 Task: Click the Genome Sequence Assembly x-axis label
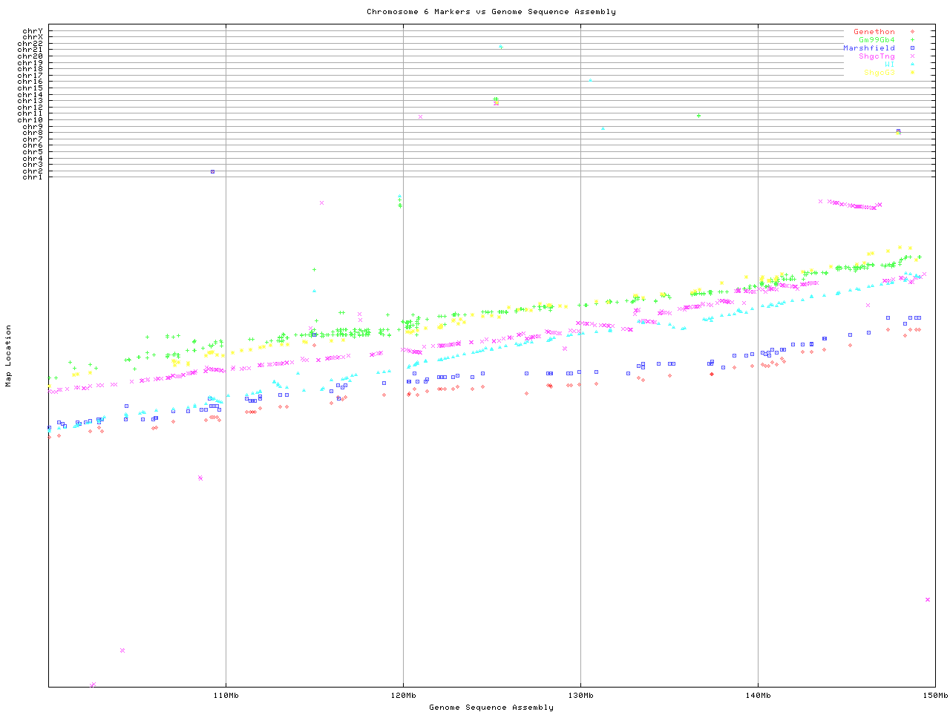coord(491,708)
